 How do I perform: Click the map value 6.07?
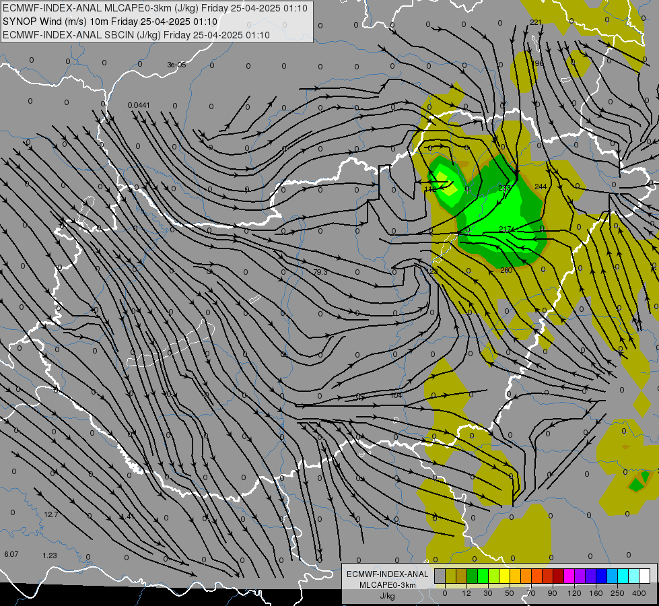tap(11, 554)
